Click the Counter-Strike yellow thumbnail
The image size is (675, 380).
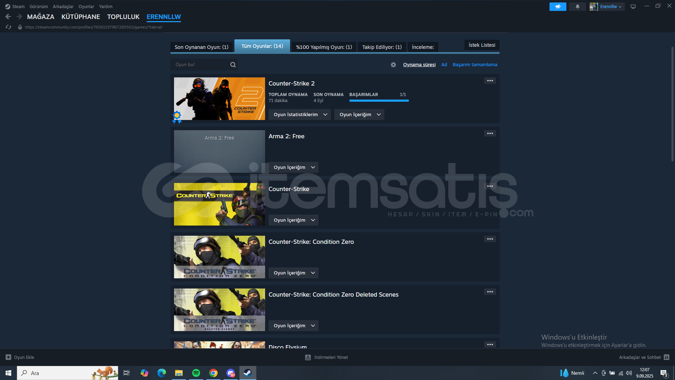[219, 204]
